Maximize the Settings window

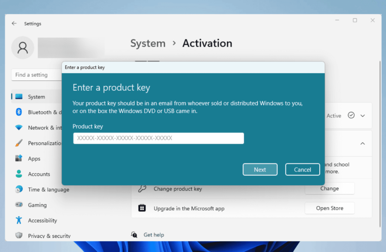pyautogui.click(x=355, y=20)
